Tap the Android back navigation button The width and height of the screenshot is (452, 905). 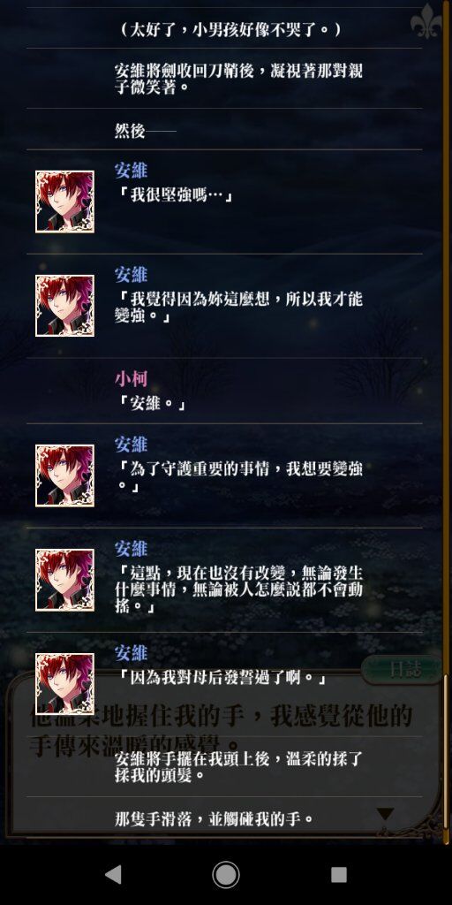113,875
